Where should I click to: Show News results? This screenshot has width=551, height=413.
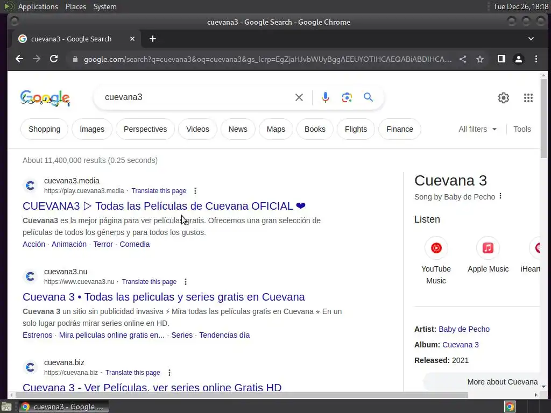(238, 129)
